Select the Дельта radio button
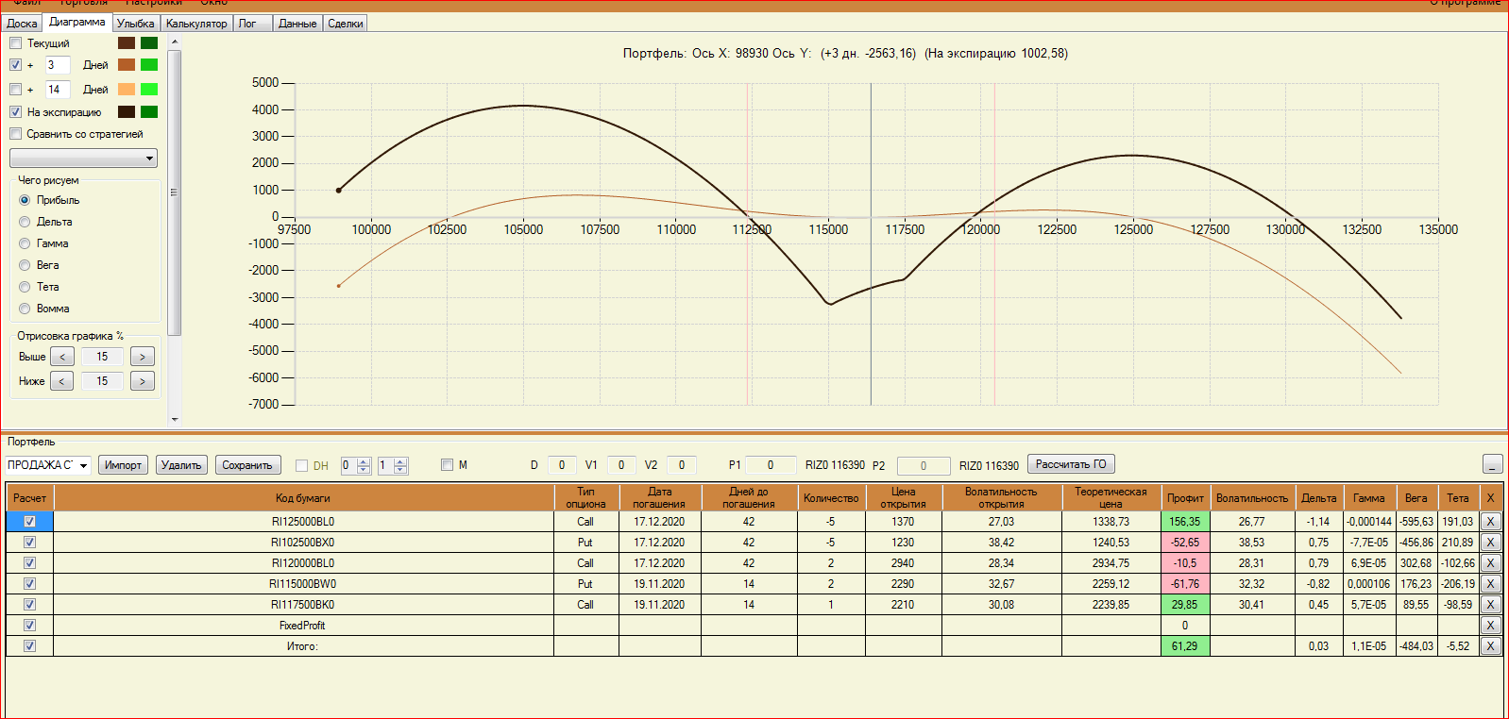 pos(25,222)
